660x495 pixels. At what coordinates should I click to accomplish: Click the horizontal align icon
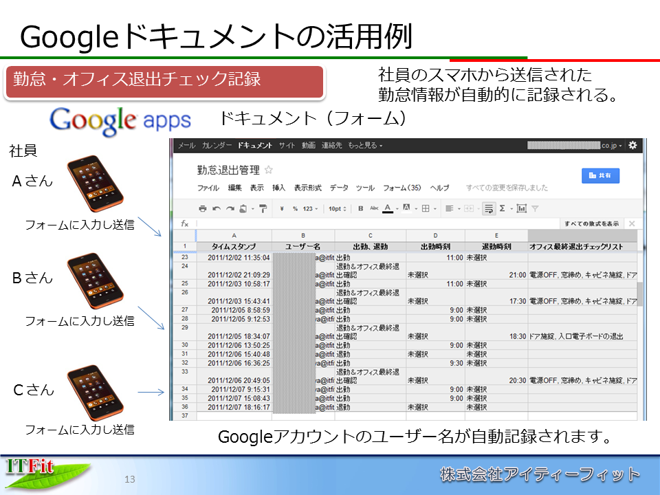pyautogui.click(x=449, y=208)
